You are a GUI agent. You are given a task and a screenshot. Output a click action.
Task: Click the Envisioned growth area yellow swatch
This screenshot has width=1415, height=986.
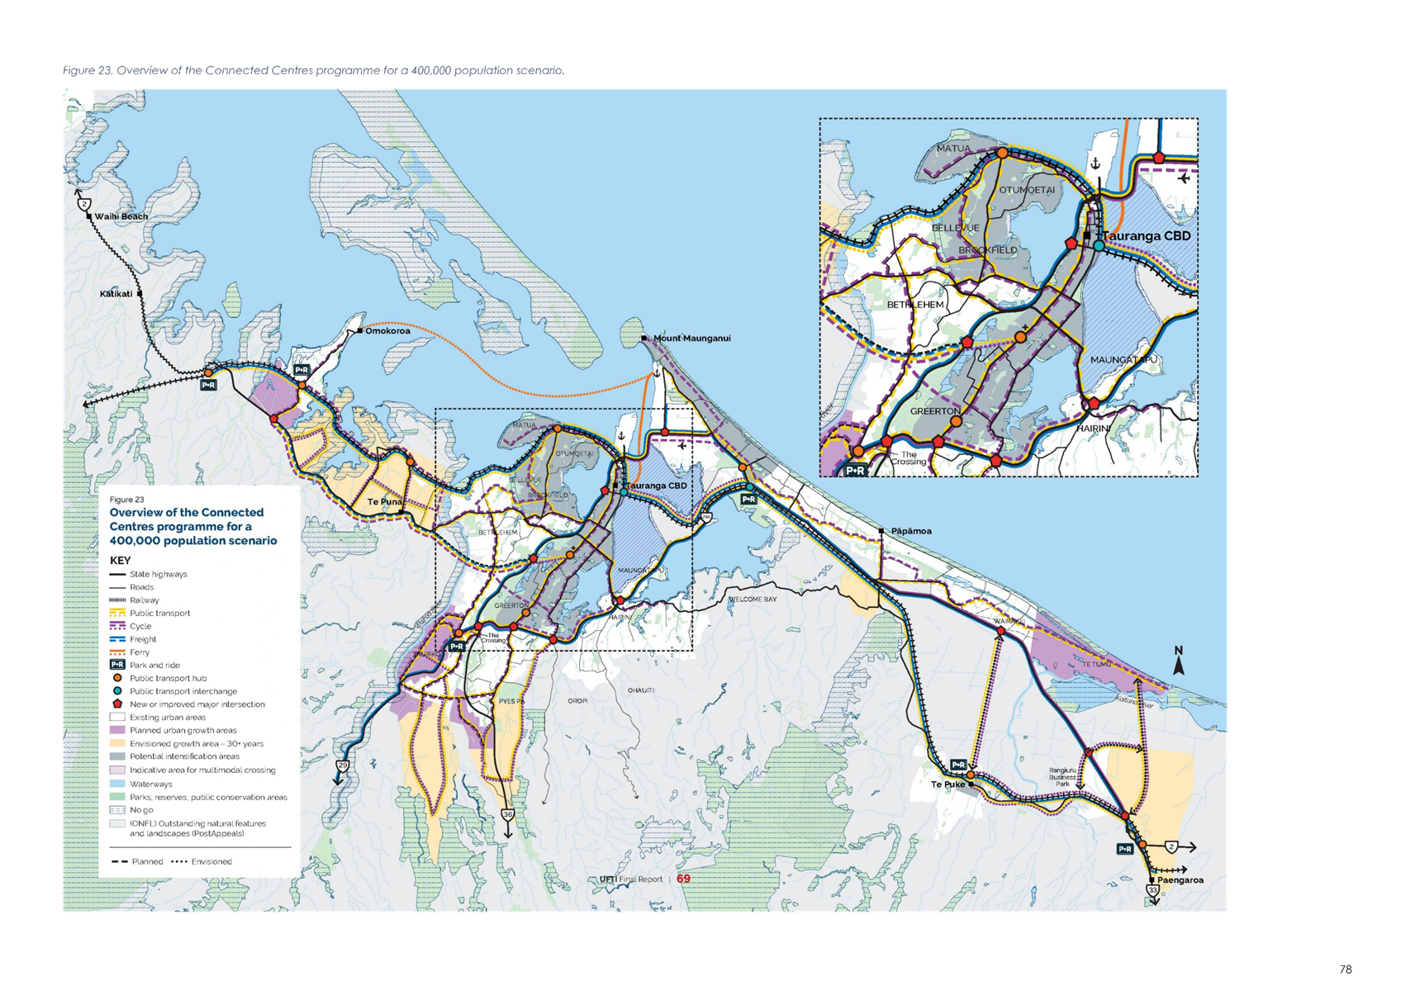(x=117, y=743)
